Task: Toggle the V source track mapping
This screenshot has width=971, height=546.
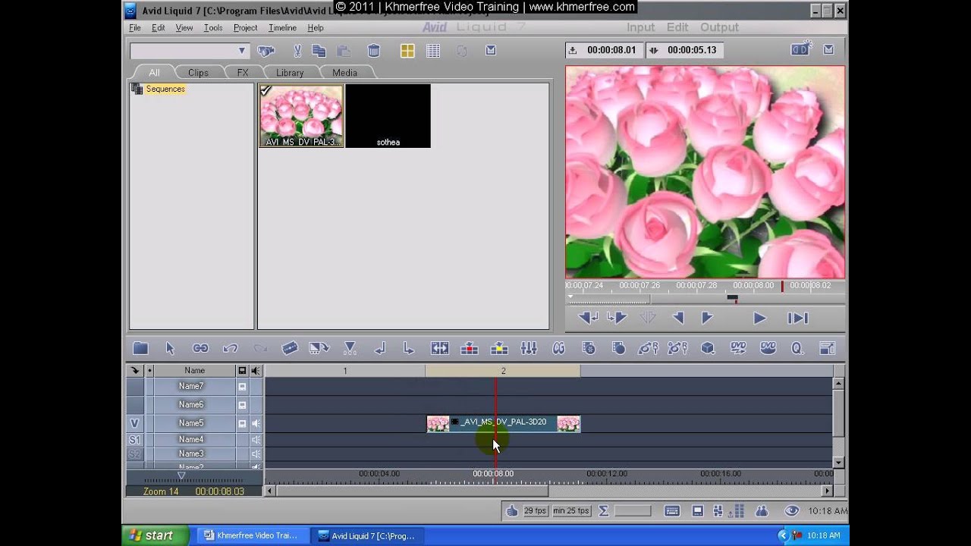Action: click(134, 424)
